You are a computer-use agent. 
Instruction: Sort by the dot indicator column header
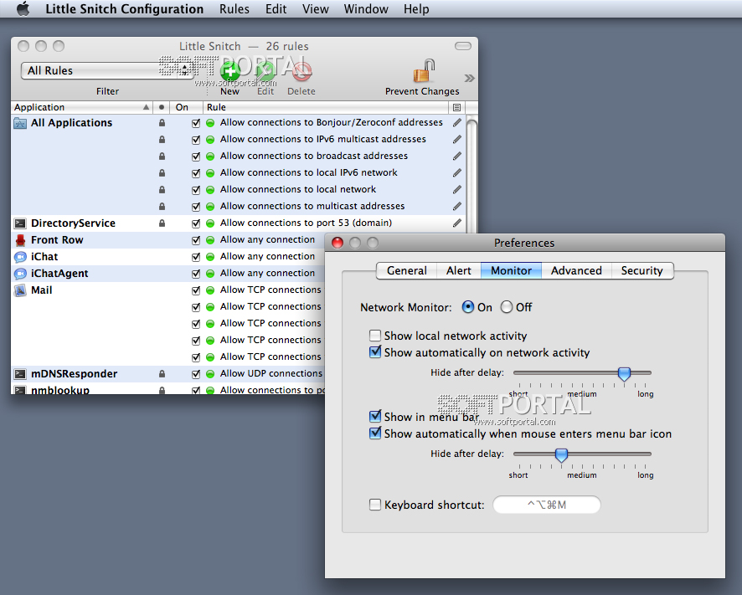[162, 107]
